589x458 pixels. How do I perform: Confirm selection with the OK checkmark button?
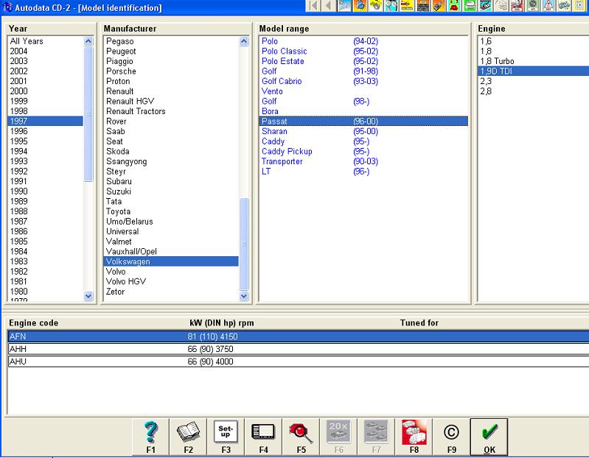pos(489,437)
